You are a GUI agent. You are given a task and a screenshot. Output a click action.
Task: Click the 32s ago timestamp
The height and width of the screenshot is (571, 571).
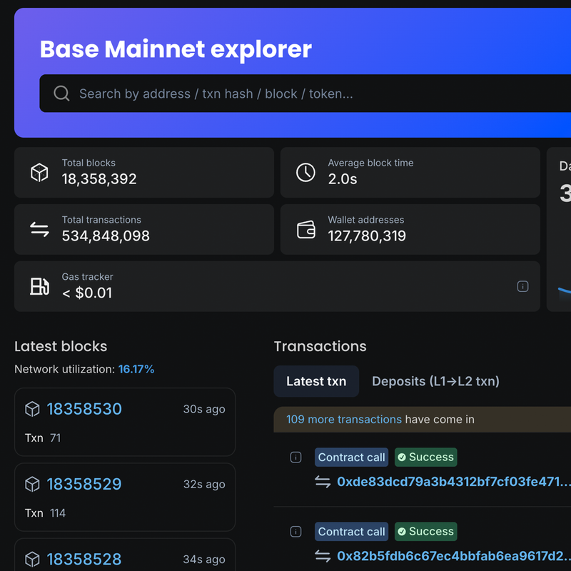pos(204,485)
